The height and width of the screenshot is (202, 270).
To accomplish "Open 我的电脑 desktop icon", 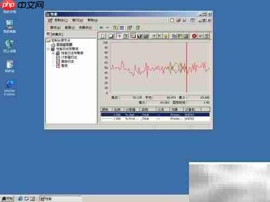I will click(10, 27).
